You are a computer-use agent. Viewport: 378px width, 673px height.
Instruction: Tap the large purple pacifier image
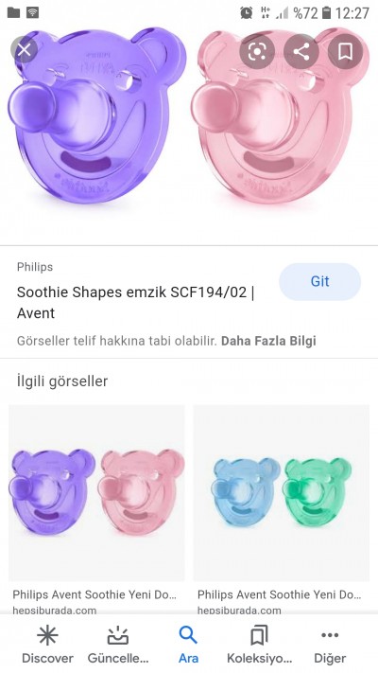coord(96,115)
